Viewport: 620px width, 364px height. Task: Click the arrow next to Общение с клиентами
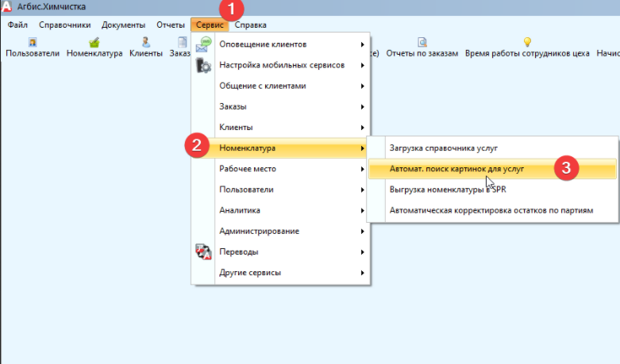[362, 86]
